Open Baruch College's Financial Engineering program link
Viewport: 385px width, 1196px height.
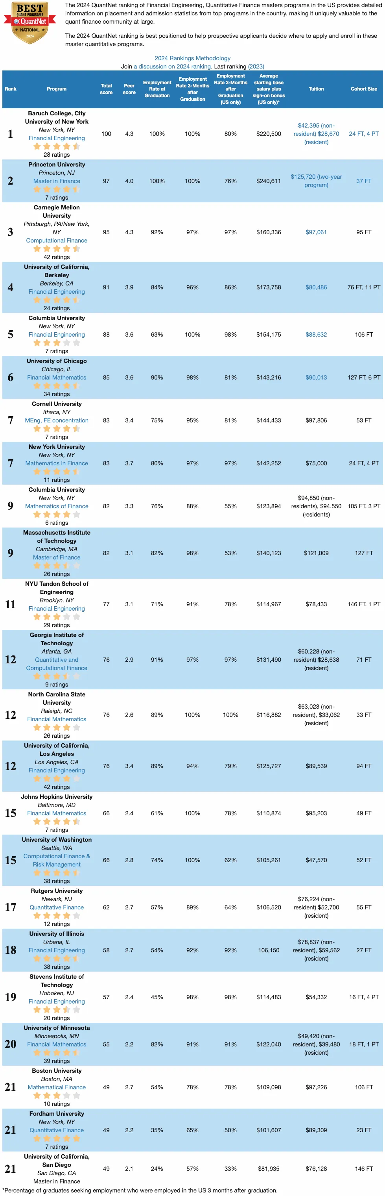tap(57, 138)
